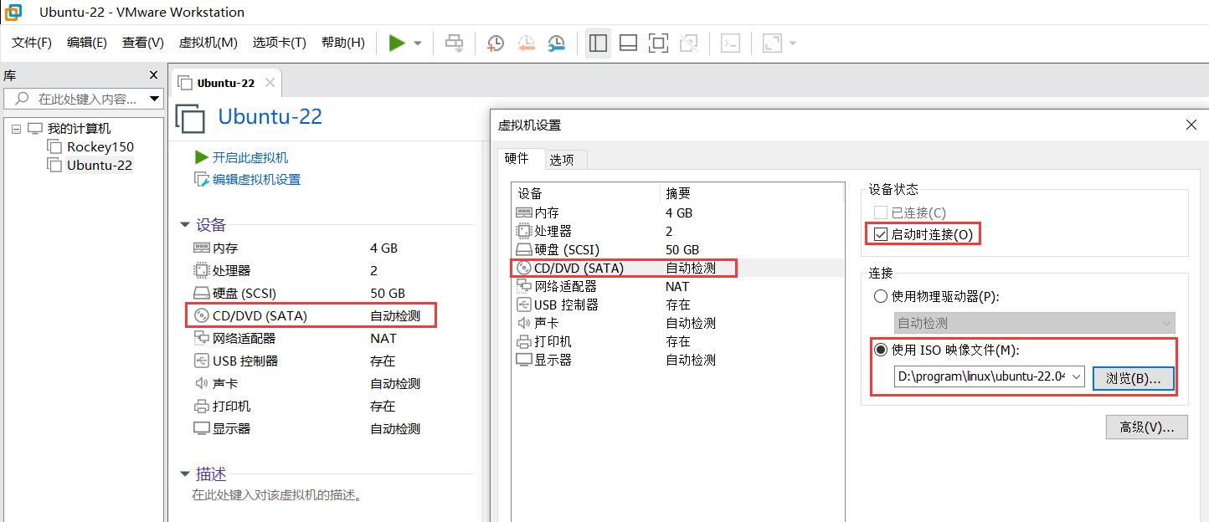Select 使用 ISO 映像文件(M) radio button
1209x522 pixels.
880,350
